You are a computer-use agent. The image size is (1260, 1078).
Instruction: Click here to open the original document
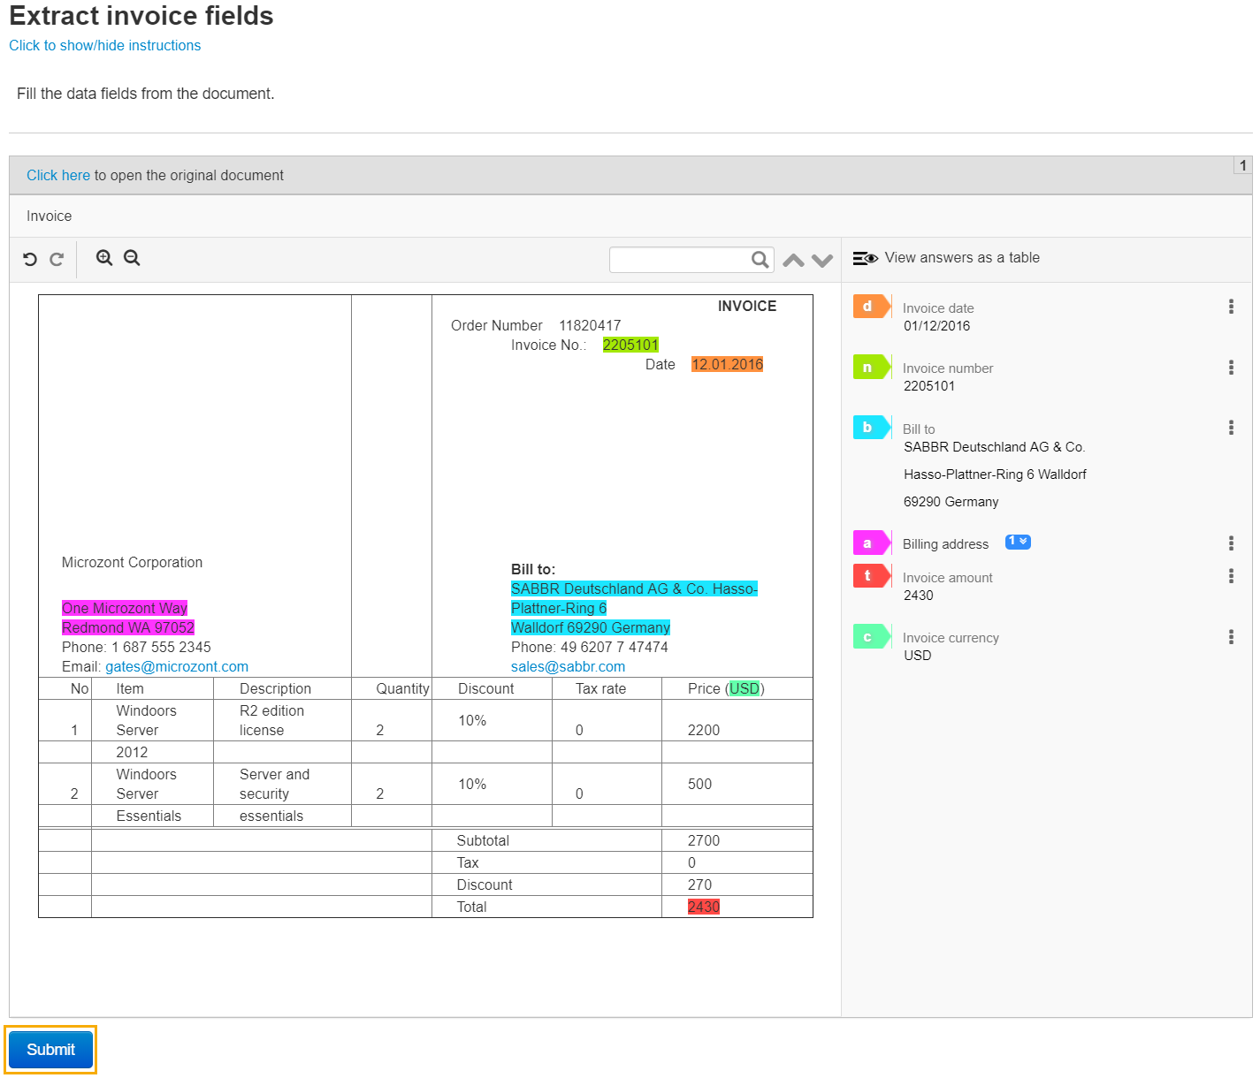point(58,175)
